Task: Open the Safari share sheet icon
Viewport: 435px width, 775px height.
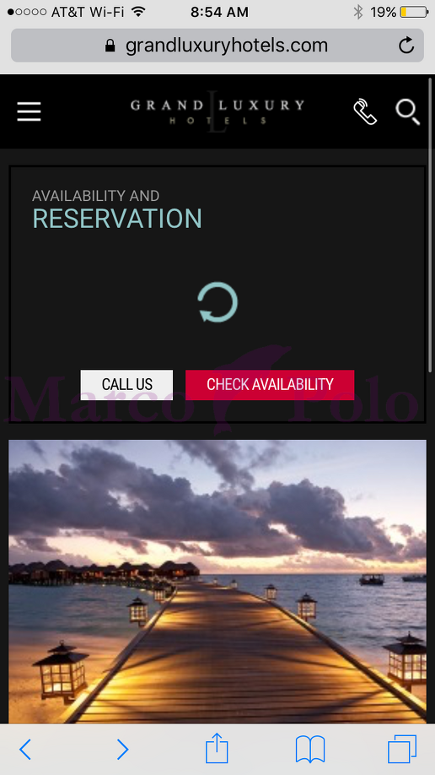Action: click(x=217, y=748)
